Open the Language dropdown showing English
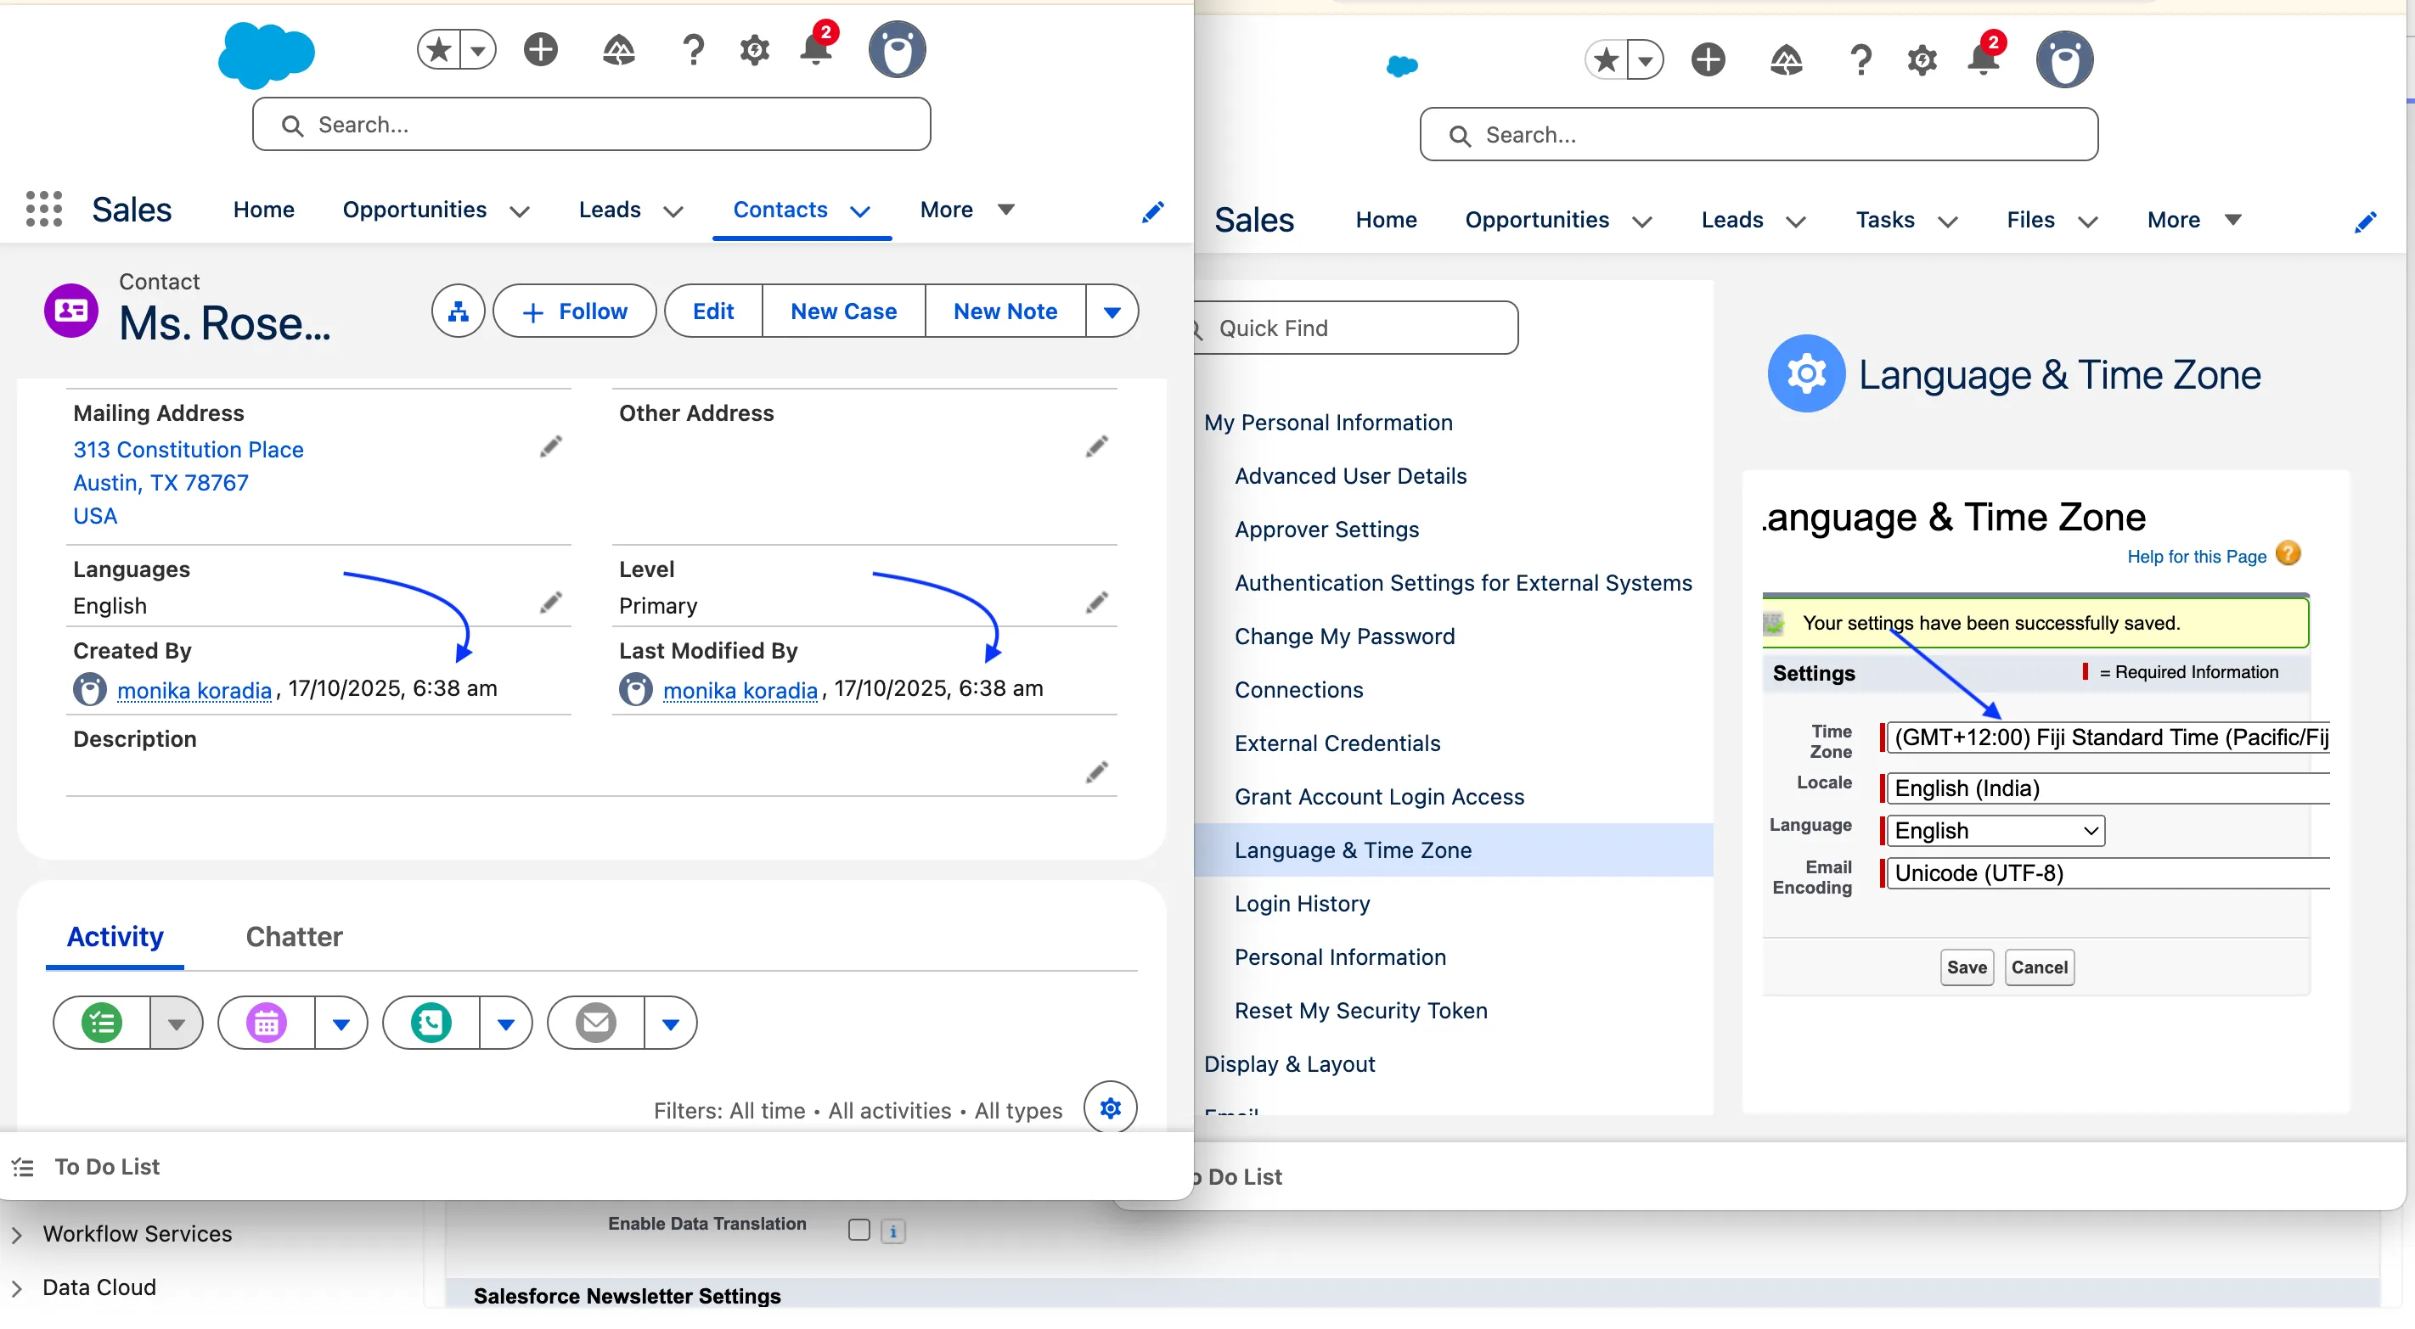Viewport: 2415px width, 1329px height. coord(1994,830)
